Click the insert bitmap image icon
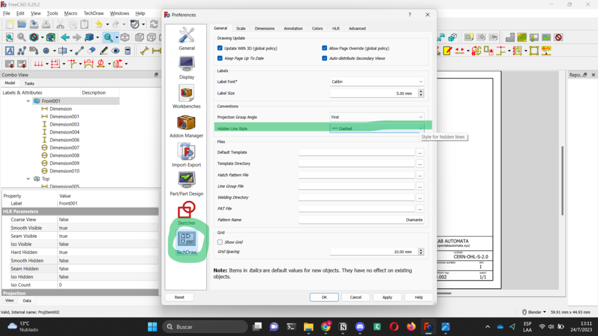This screenshot has height=336, width=598. [546, 37]
